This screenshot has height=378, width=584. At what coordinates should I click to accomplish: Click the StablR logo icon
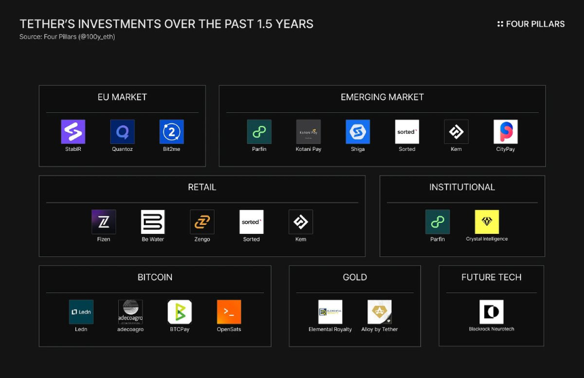click(73, 132)
